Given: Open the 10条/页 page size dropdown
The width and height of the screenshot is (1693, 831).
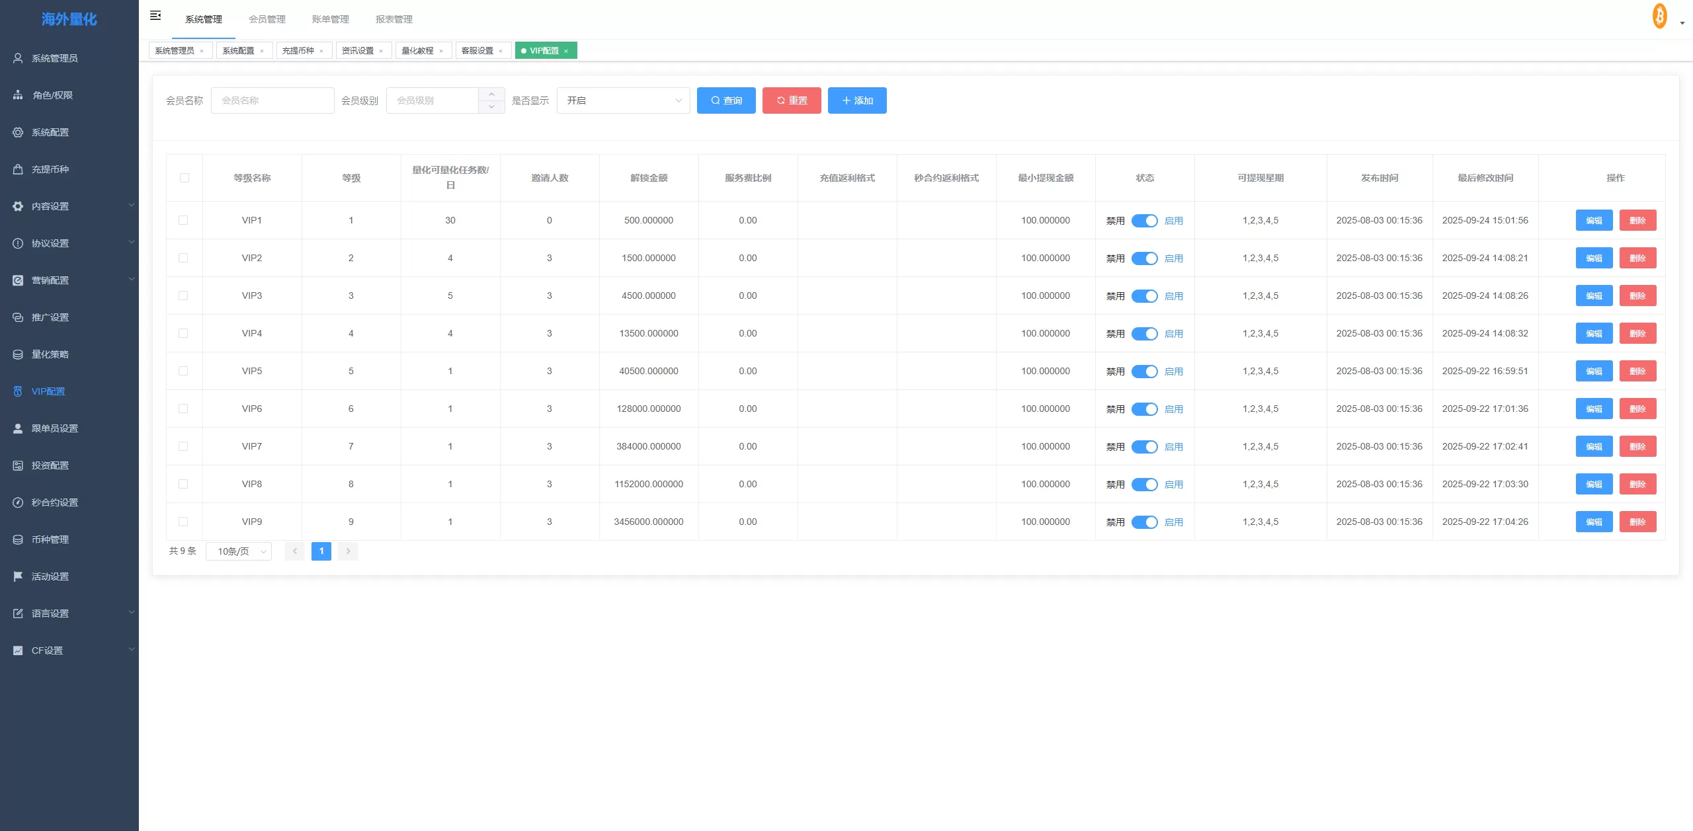Looking at the screenshot, I should tap(239, 551).
